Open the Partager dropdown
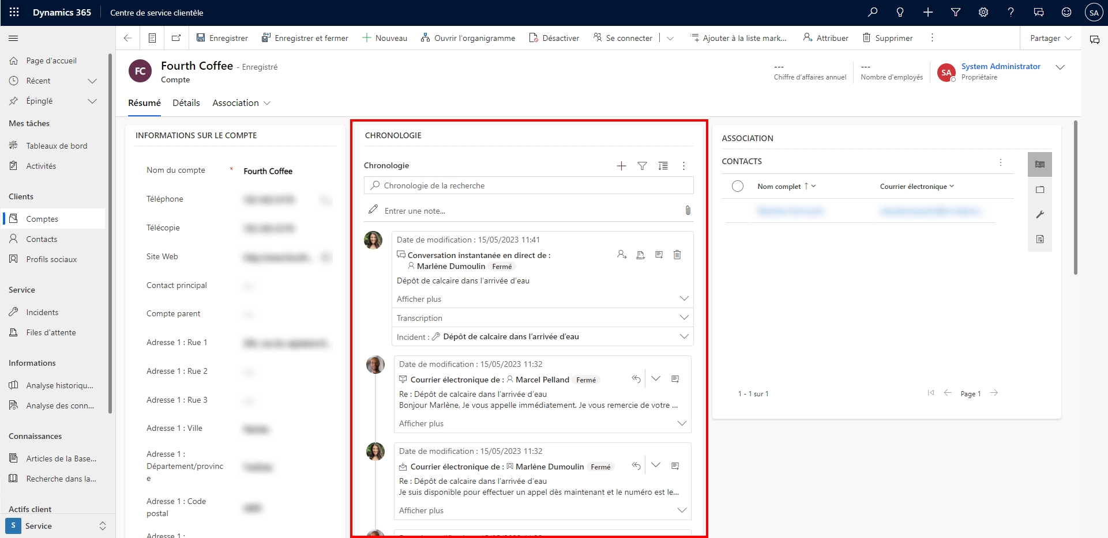 click(x=1051, y=38)
